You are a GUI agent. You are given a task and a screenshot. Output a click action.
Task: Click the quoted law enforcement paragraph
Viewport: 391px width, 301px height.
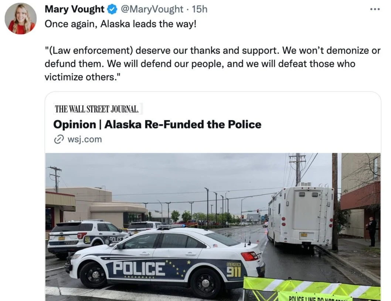[x=212, y=64]
